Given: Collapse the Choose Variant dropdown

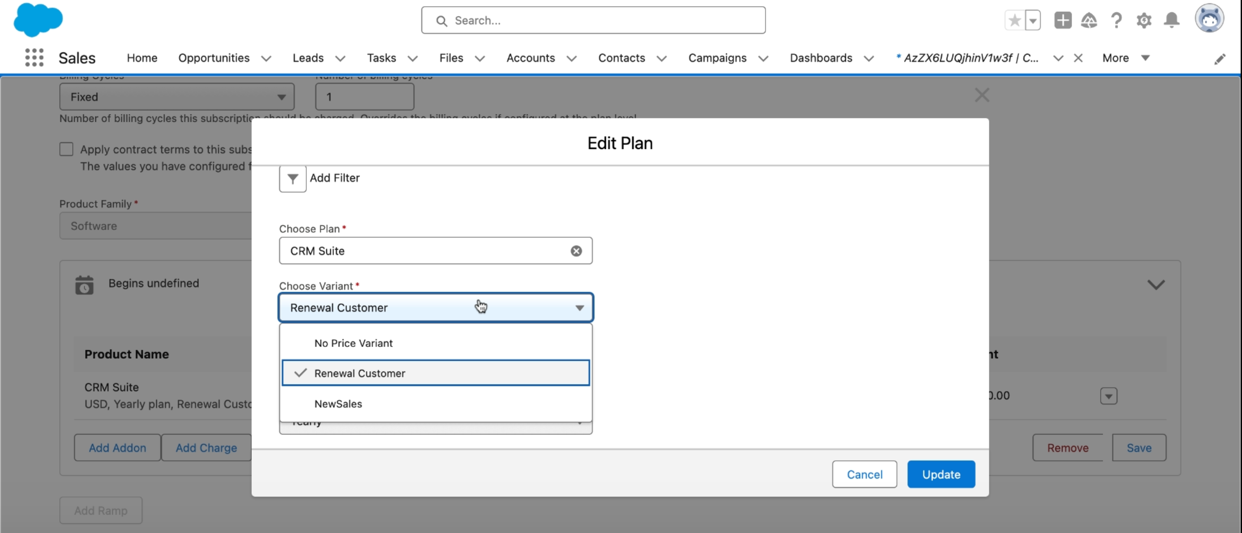Looking at the screenshot, I should click(579, 307).
